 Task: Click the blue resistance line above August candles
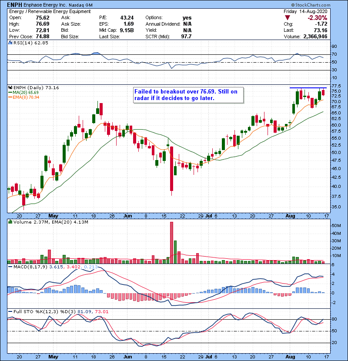click(308, 88)
